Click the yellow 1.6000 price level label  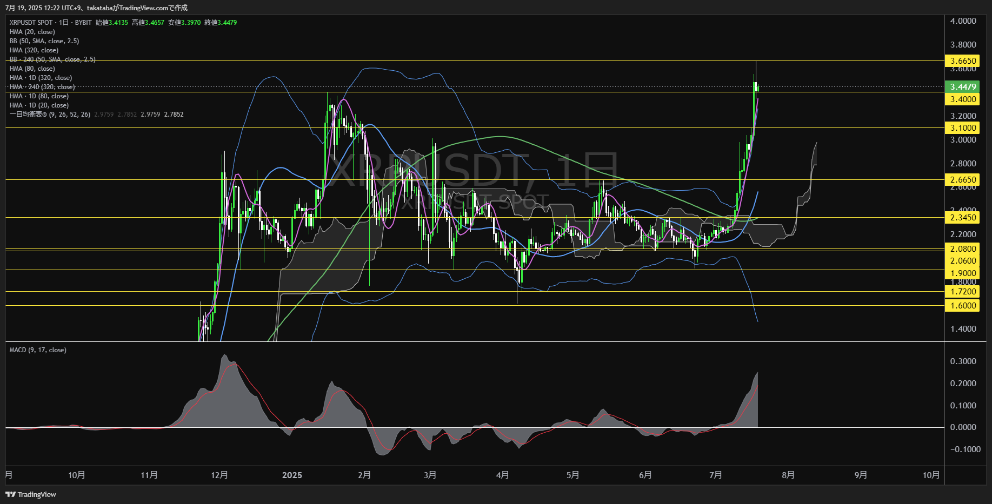963,306
